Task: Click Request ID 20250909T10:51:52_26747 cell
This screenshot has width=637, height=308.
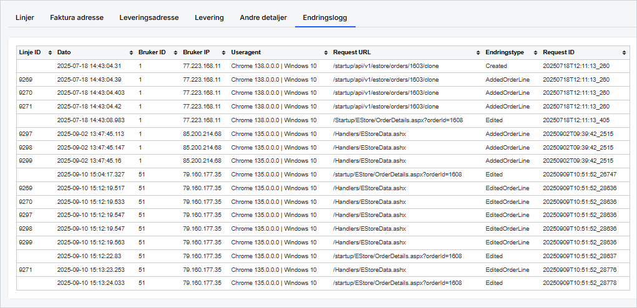Action: tap(580, 175)
